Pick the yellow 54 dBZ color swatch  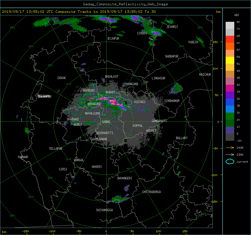(x=230, y=60)
